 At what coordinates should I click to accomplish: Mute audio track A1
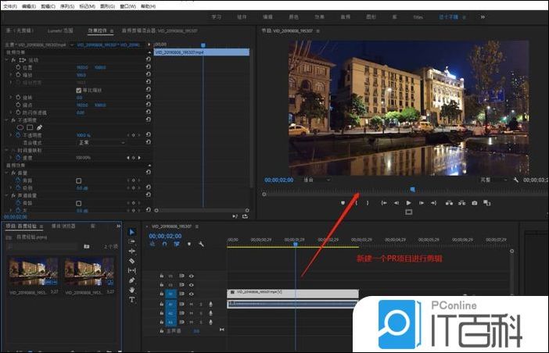click(192, 304)
